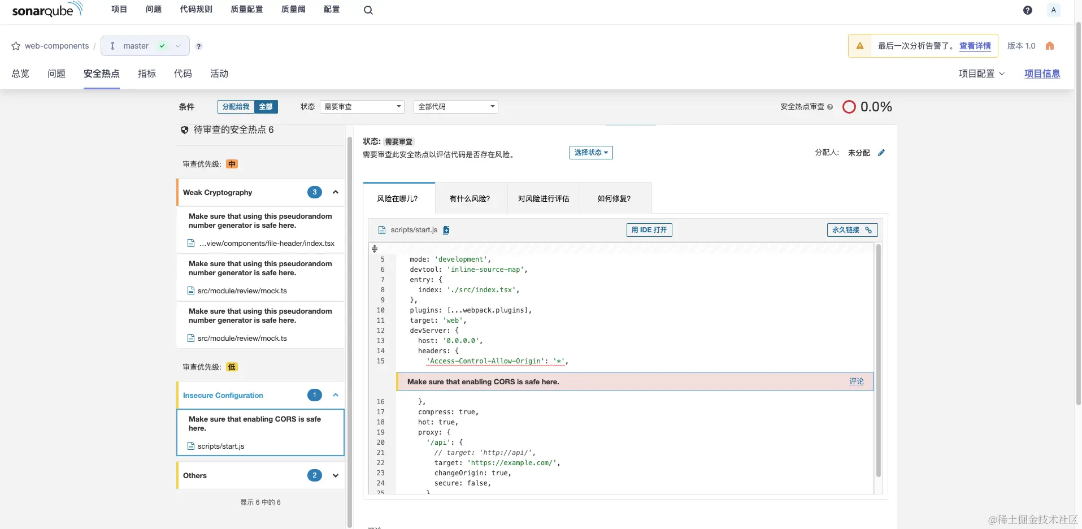Image resolution: width=1082 pixels, height=529 pixels.
Task: Favorite web-components project with star icon
Action: pos(16,46)
